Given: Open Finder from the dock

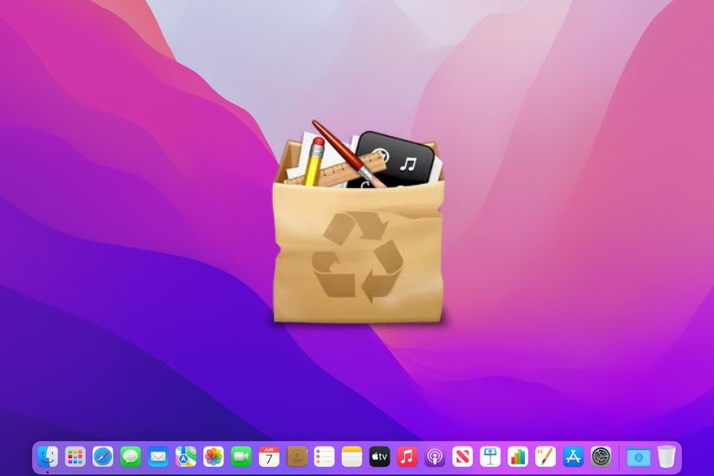Looking at the screenshot, I should 48,457.
